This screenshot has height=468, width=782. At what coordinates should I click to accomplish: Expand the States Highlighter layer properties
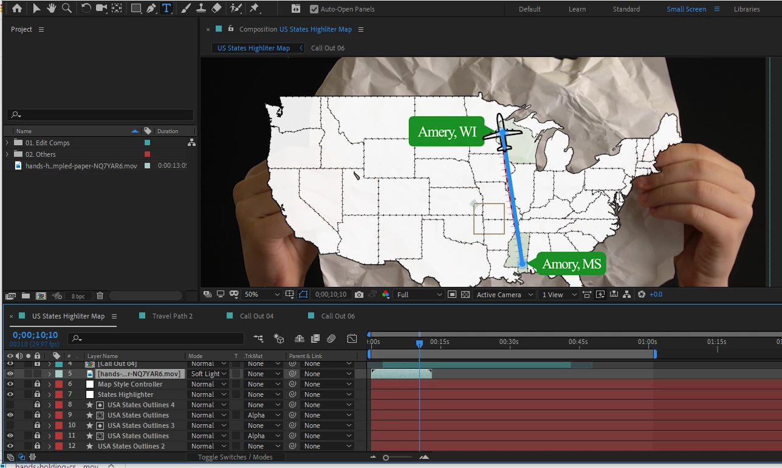[49, 394]
